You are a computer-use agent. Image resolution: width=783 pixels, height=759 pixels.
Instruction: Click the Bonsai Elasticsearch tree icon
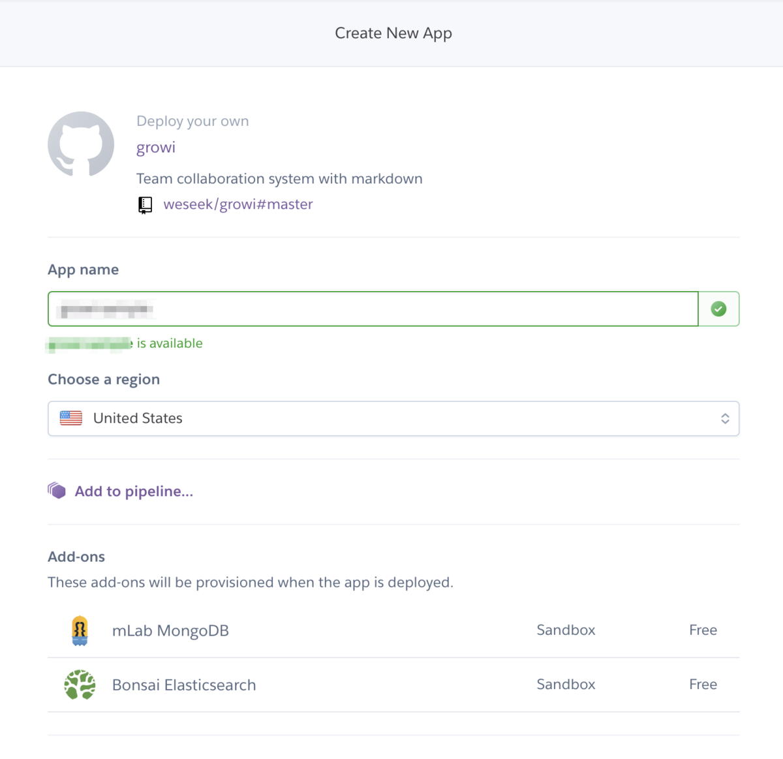pos(80,685)
